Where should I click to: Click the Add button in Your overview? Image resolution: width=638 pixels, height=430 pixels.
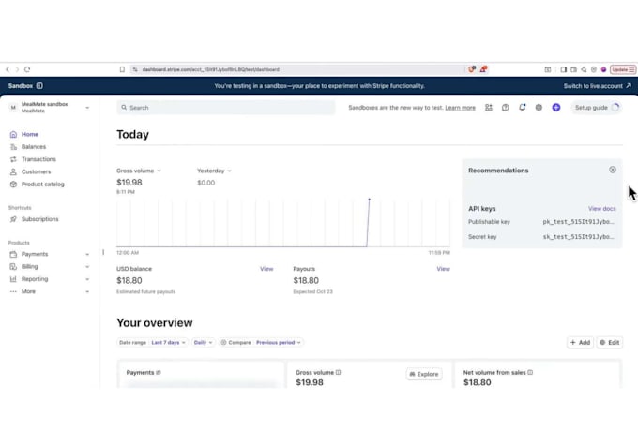580,343
